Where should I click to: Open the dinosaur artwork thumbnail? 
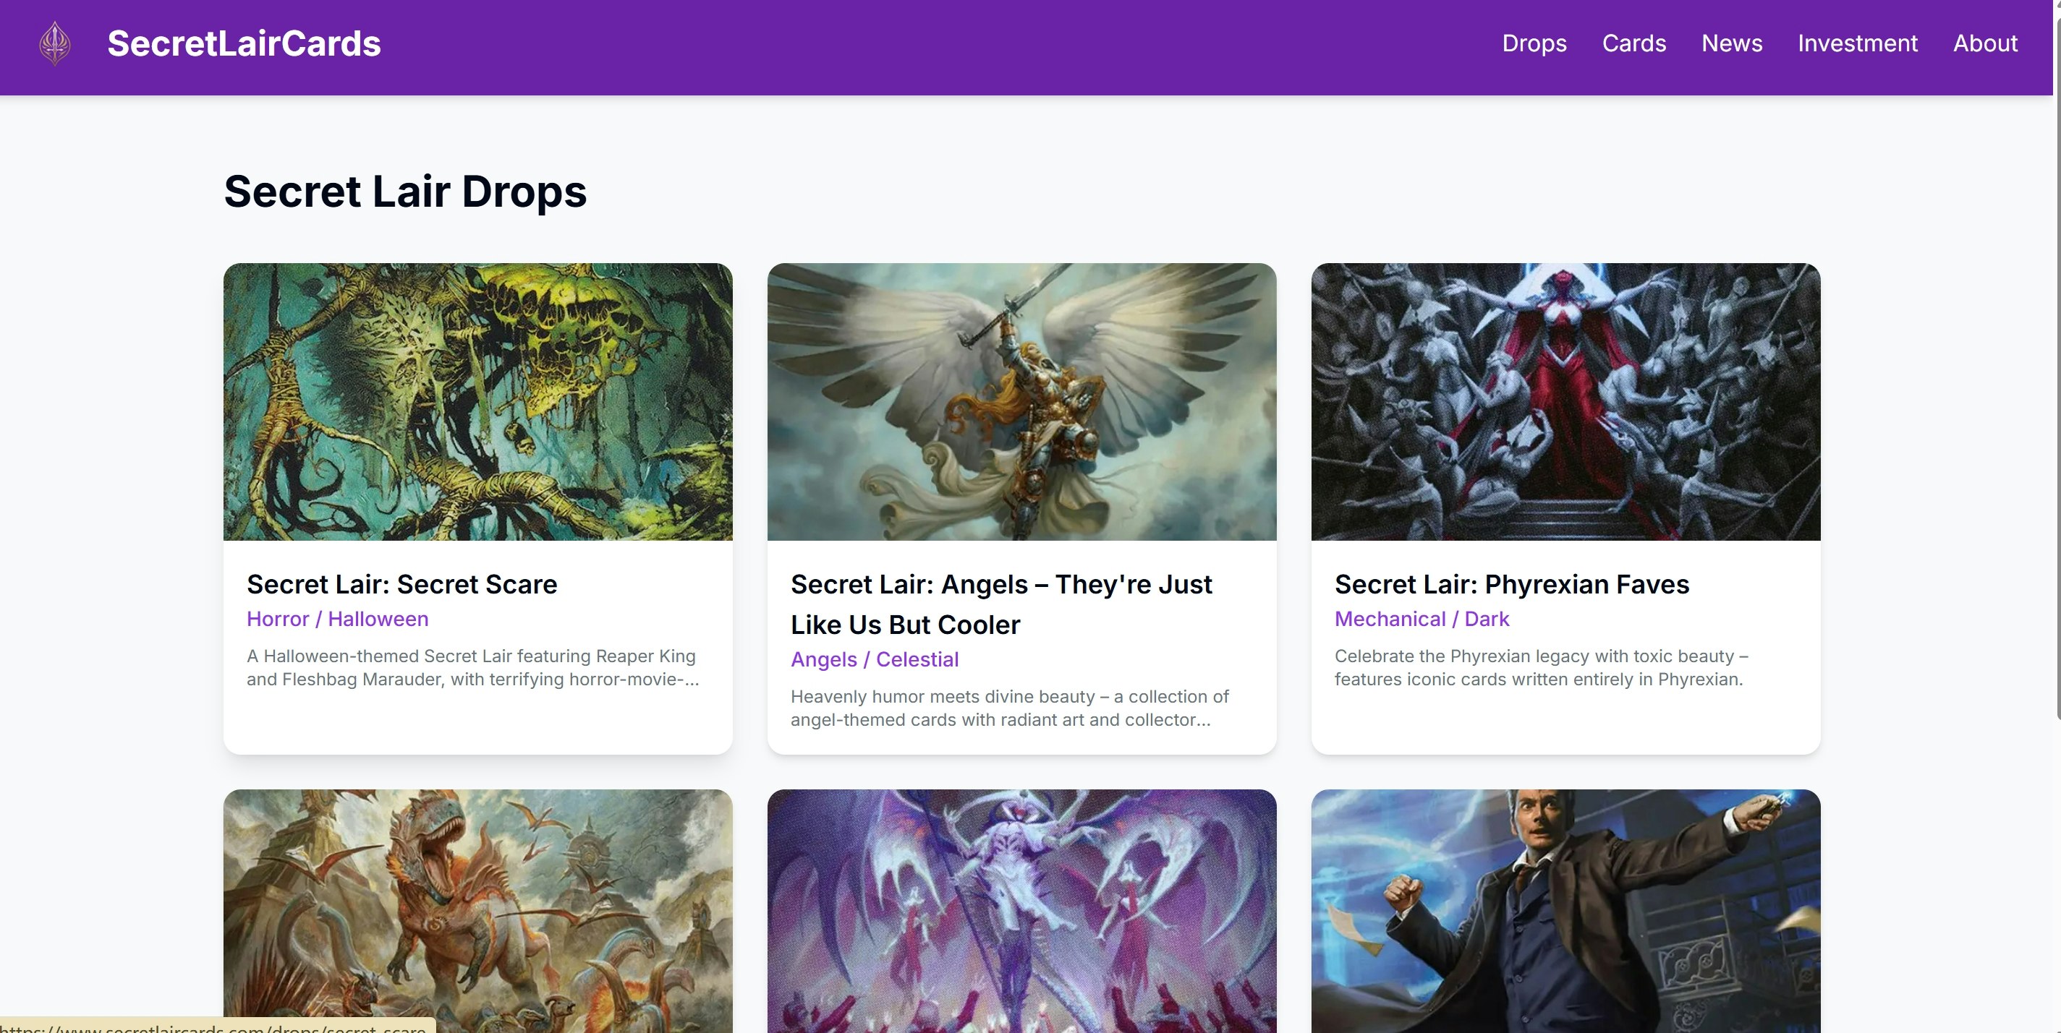point(477,910)
